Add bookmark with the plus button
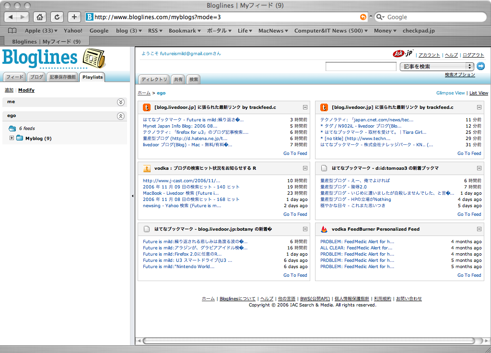The width and height of the screenshot is (491, 353). tap(74, 17)
